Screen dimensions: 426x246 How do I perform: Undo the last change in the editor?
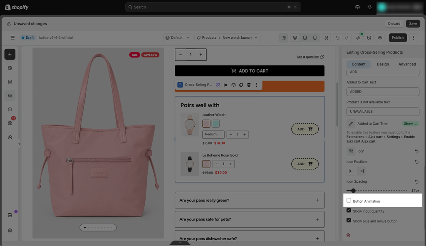click(x=337, y=38)
